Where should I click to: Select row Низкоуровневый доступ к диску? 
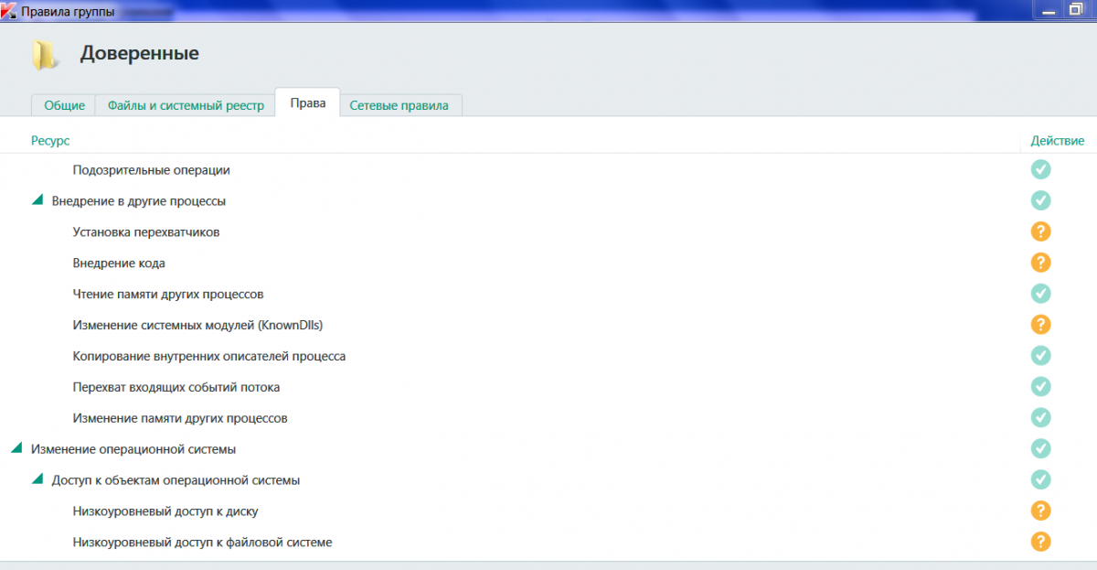(x=548, y=511)
